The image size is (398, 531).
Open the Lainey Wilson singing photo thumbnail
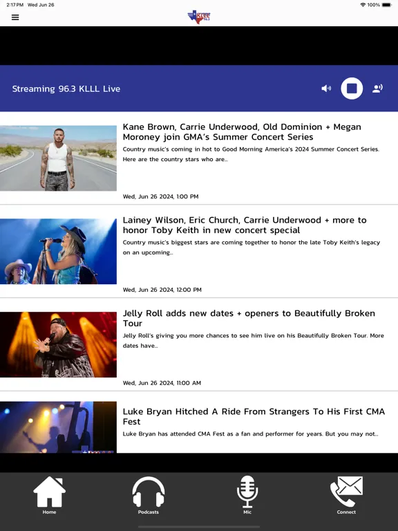(x=58, y=251)
